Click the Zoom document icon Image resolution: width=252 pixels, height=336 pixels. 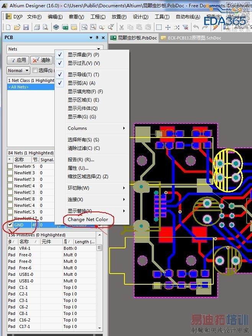pyautogui.click(x=84, y=27)
